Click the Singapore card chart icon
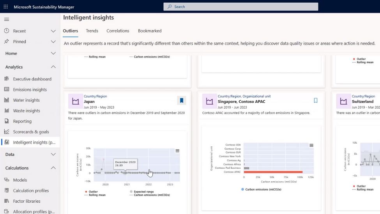 [x=209, y=101]
